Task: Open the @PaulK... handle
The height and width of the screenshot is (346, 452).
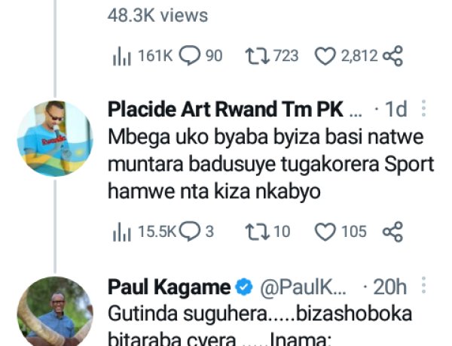Action: pos(303,287)
